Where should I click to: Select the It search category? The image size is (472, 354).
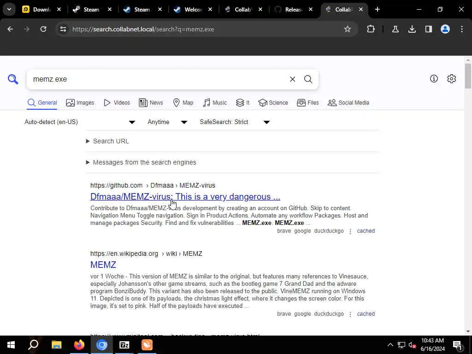242,103
